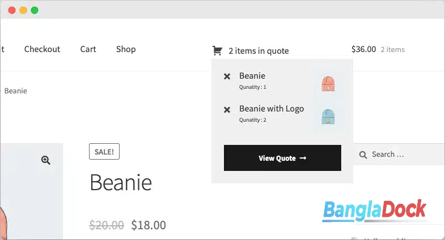The height and width of the screenshot is (240, 445).
Task: Focus the Search products field
Action: [399, 155]
